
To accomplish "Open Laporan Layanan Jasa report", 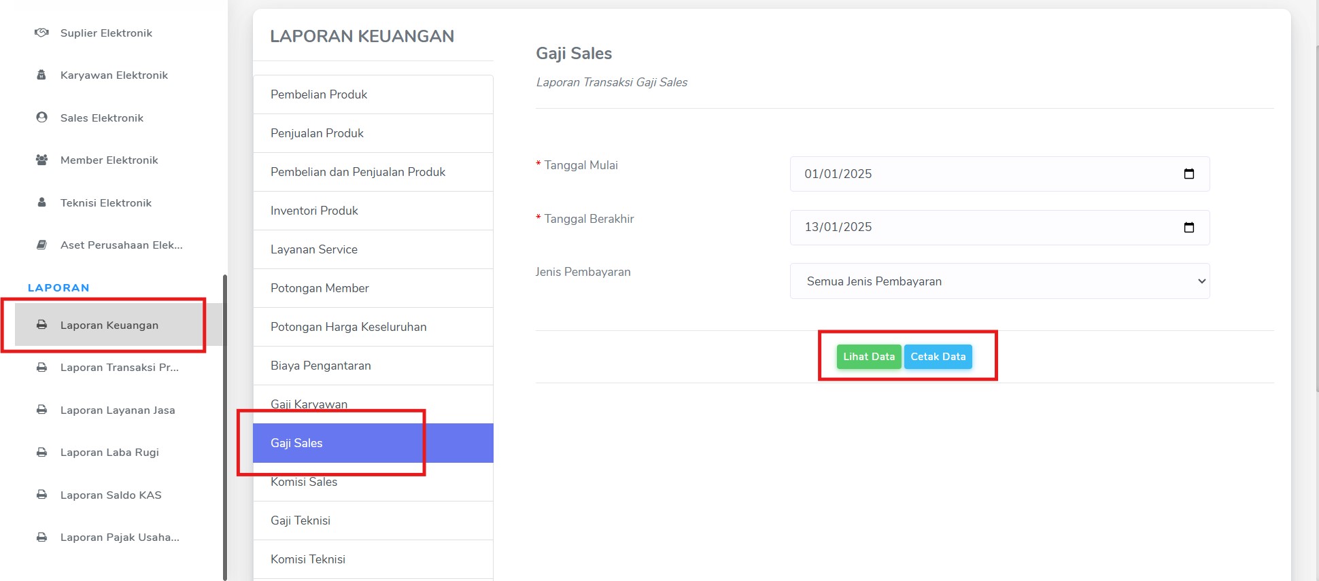I will coord(117,410).
